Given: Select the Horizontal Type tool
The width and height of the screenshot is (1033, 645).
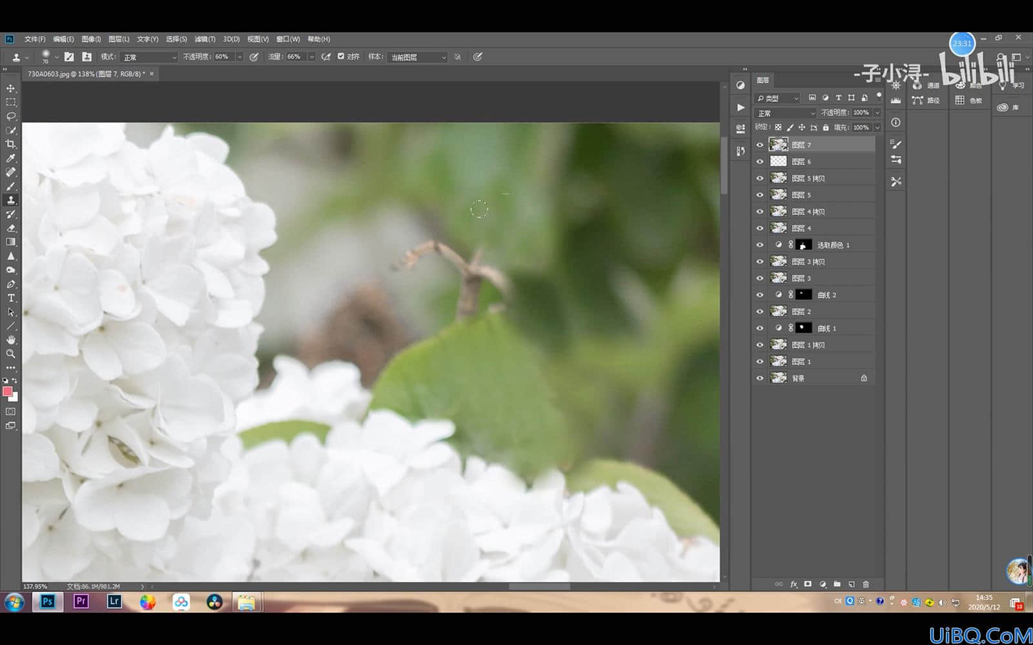Looking at the screenshot, I should [x=11, y=298].
